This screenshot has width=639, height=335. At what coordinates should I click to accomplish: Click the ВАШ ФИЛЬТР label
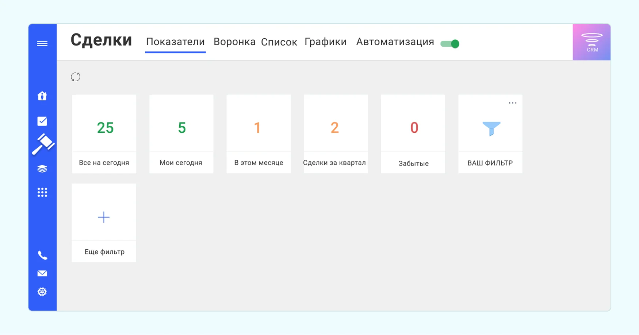pyautogui.click(x=490, y=163)
